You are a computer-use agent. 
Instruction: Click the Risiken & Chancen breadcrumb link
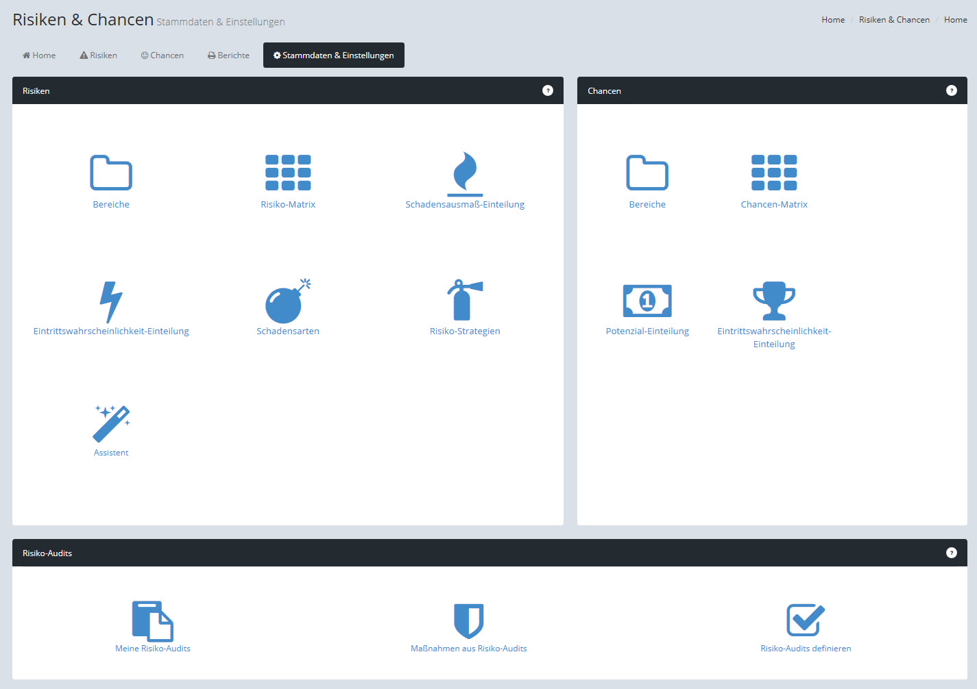tap(894, 20)
